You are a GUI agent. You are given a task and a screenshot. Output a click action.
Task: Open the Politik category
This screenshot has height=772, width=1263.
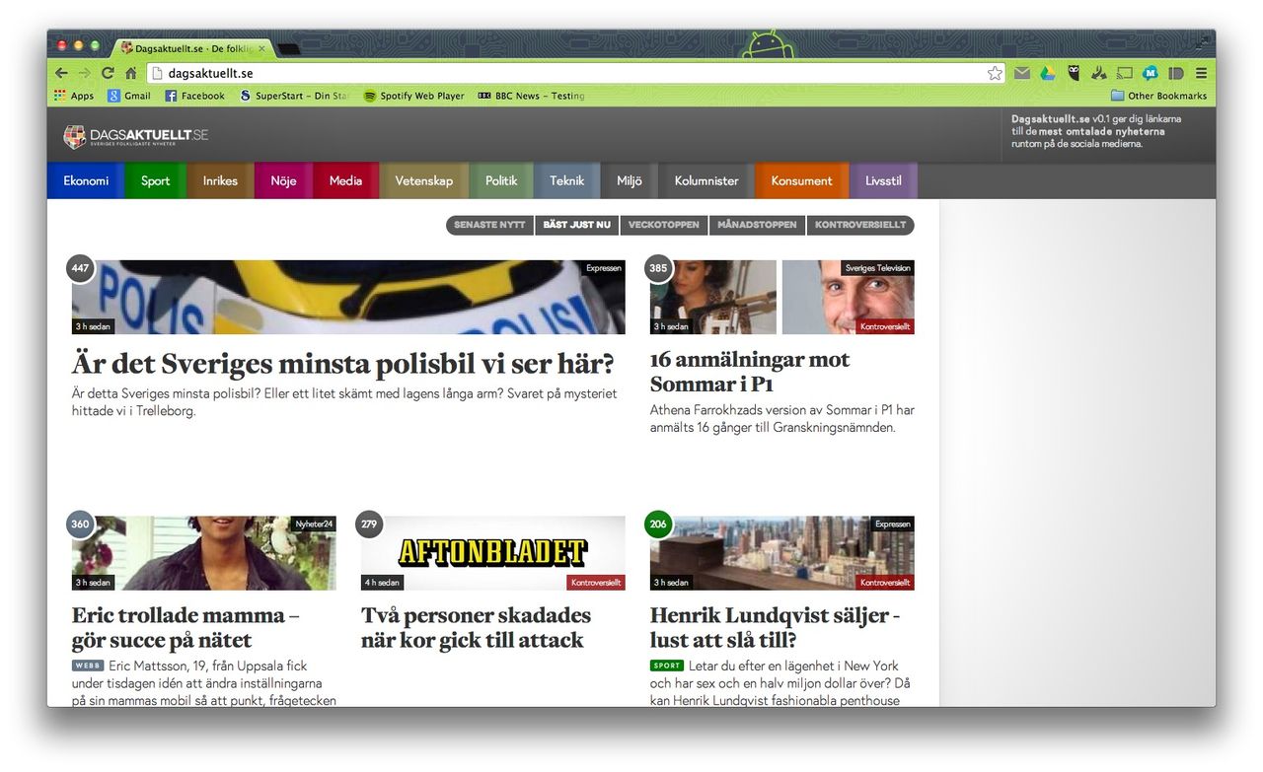click(501, 181)
